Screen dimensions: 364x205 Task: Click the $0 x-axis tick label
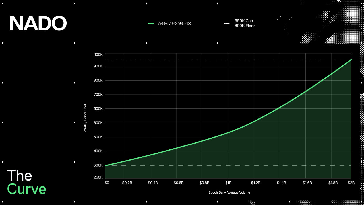point(107,183)
